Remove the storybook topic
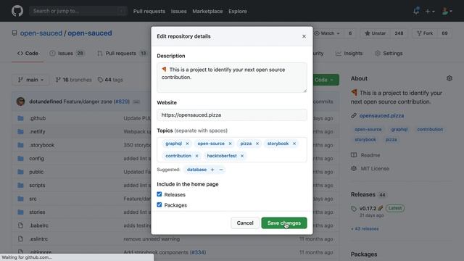 [x=294, y=144]
